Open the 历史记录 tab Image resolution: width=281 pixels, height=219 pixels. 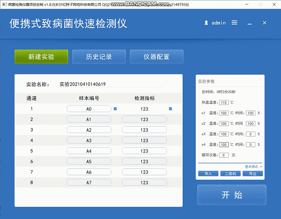pyautogui.click(x=99, y=57)
